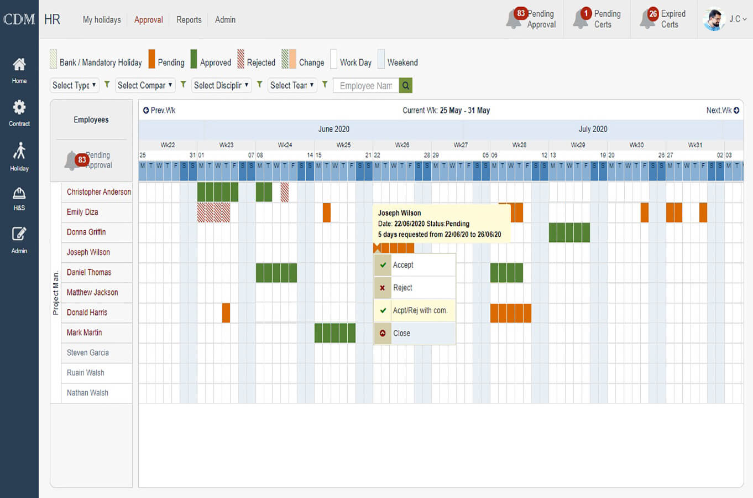
Task: Expand the Select Type dropdown
Action: [74, 85]
